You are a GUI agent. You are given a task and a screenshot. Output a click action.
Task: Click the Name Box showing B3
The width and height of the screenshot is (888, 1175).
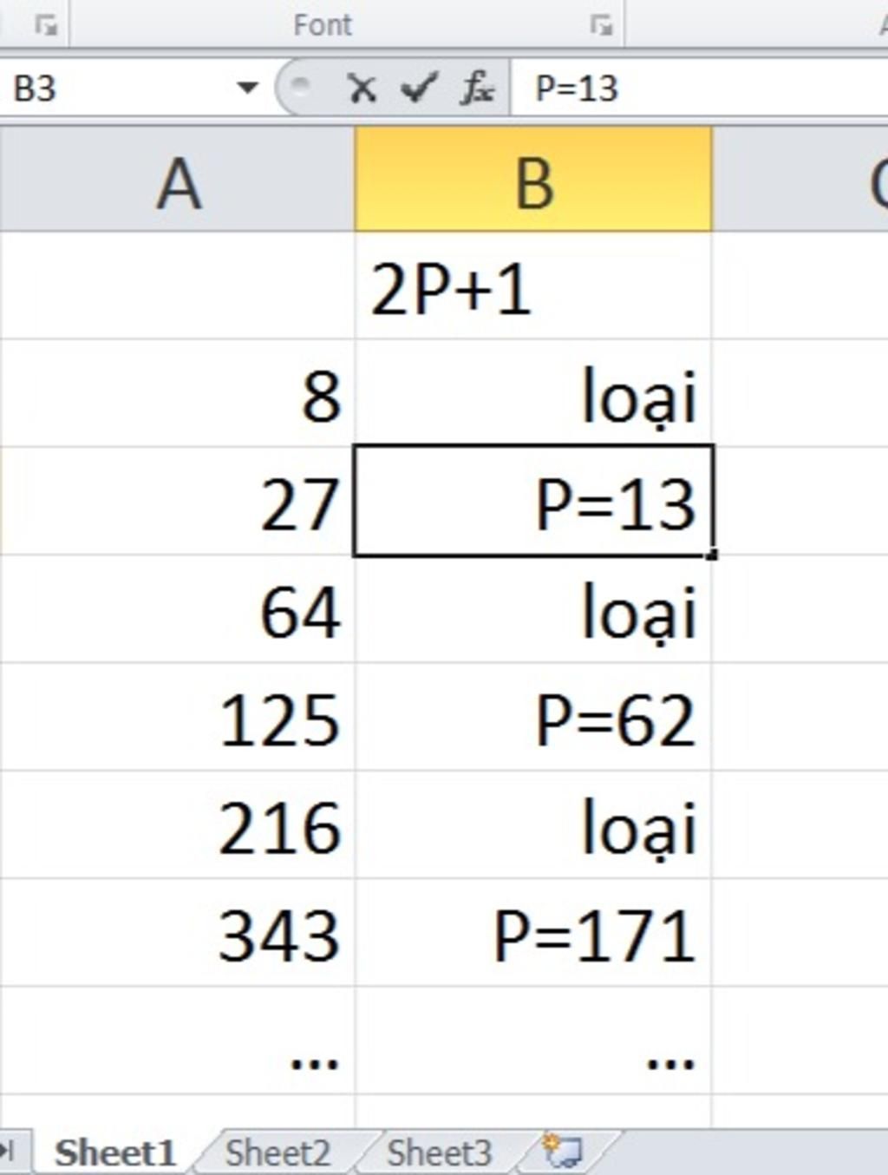(x=113, y=88)
